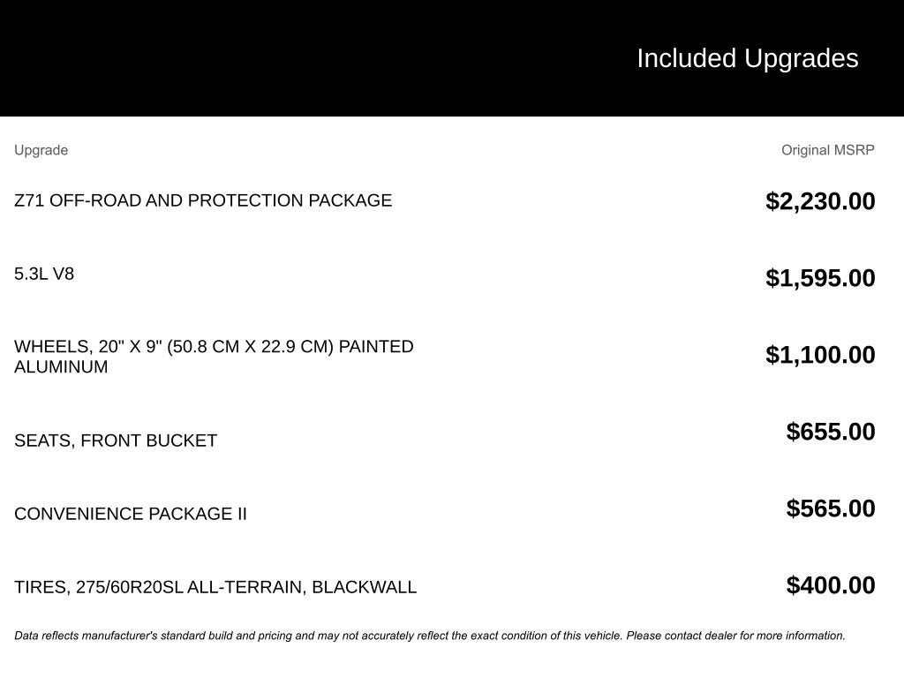Click the Upgrade column header
The width and height of the screenshot is (904, 678).
point(41,150)
